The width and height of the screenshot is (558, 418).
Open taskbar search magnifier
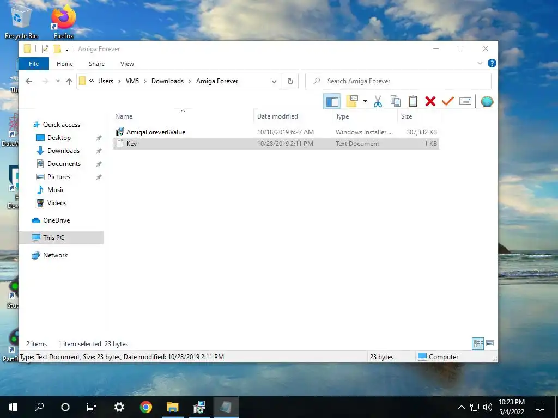pyautogui.click(x=39, y=407)
